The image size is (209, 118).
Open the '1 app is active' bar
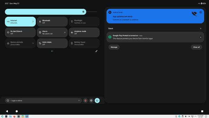[x=43, y=100]
